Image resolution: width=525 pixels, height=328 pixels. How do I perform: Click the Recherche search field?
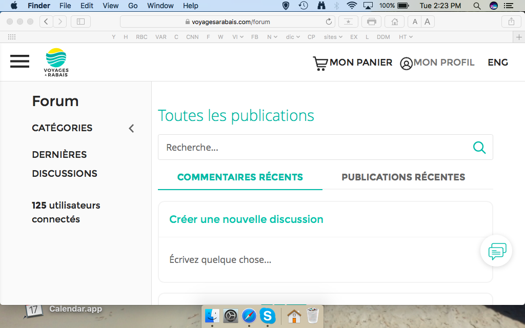point(325,147)
